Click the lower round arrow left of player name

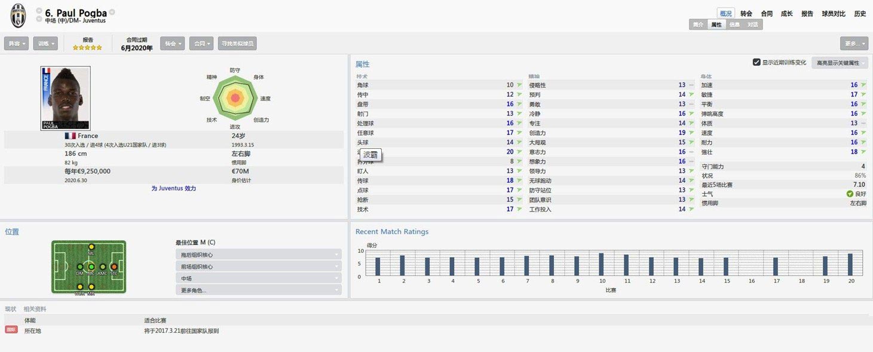(39, 20)
